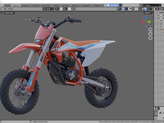
Task: Open the Object menu in viewport header
Action: [x=11, y=9]
